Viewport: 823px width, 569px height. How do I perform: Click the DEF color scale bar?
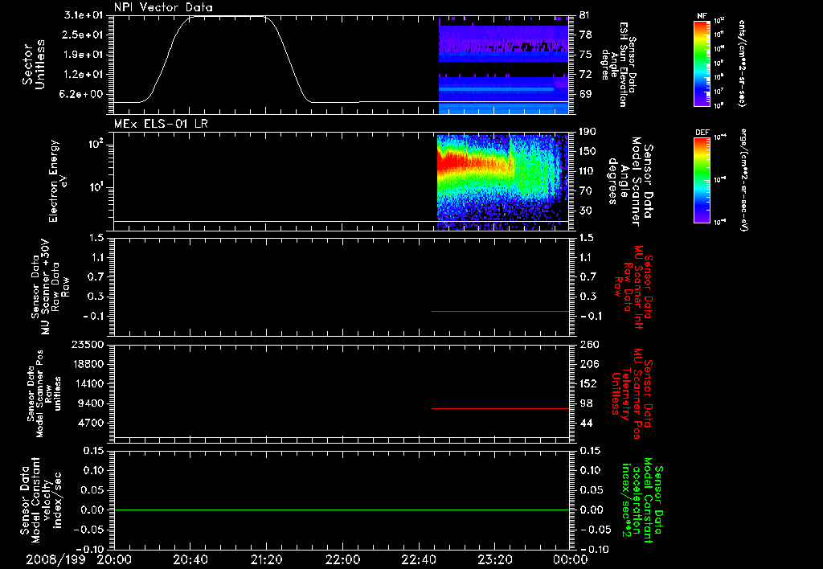(x=702, y=180)
